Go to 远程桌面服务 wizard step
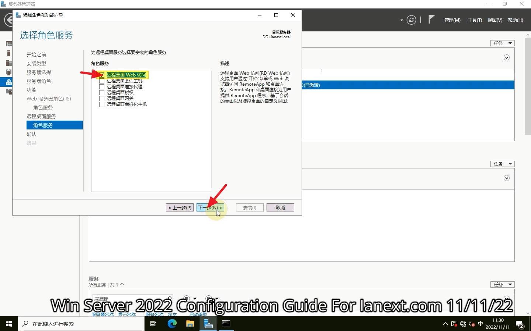Image resolution: width=531 pixels, height=331 pixels. pyautogui.click(x=41, y=116)
